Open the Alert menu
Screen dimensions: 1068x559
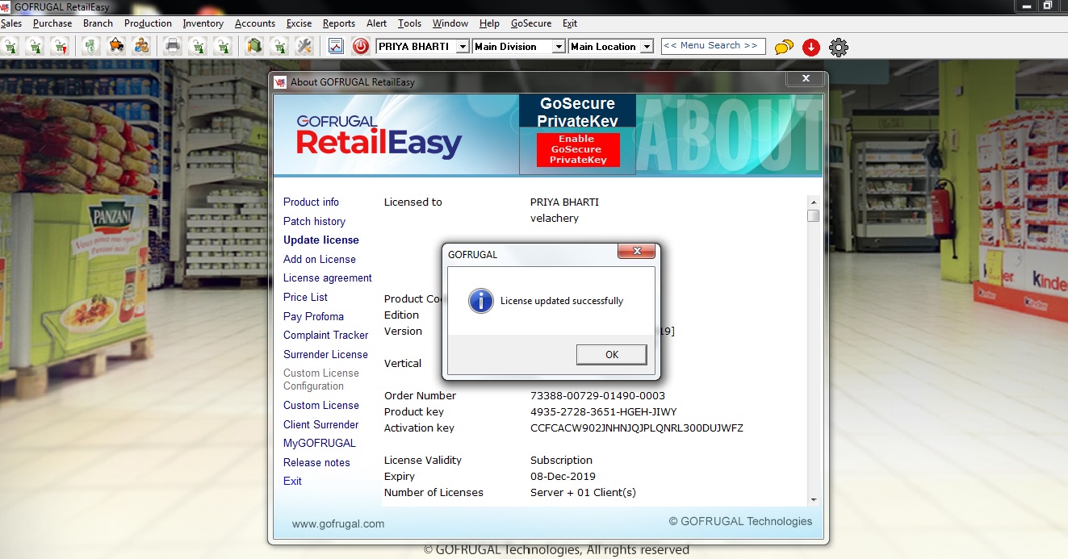pos(376,23)
